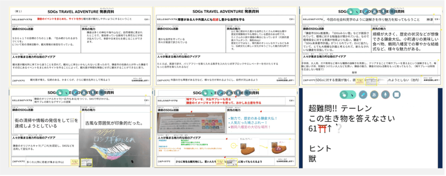
Task: Select あ text tool on 超難問 quiz slide
Action: pyautogui.click(x=374, y=95)
